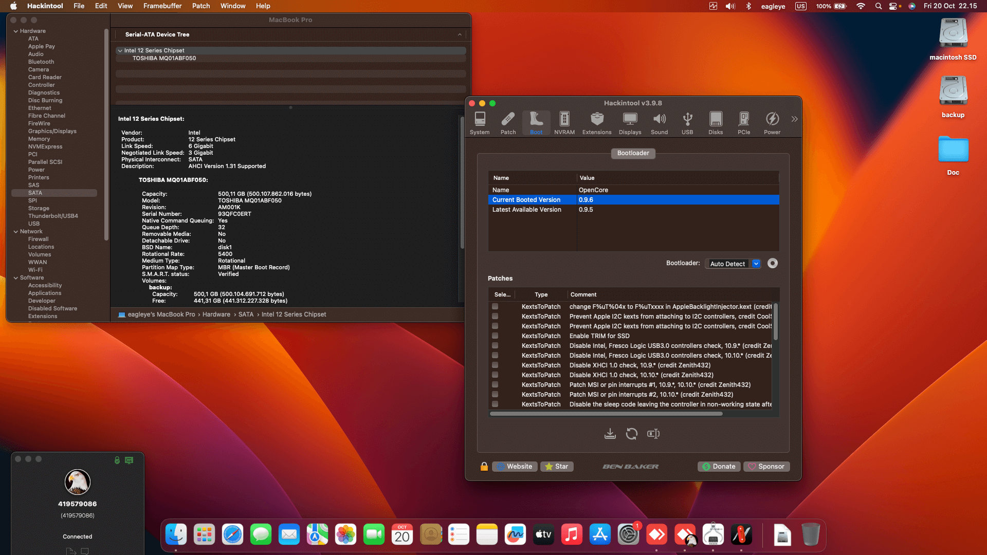Click the download icon below the patches list
The height and width of the screenshot is (555, 987).
click(610, 434)
